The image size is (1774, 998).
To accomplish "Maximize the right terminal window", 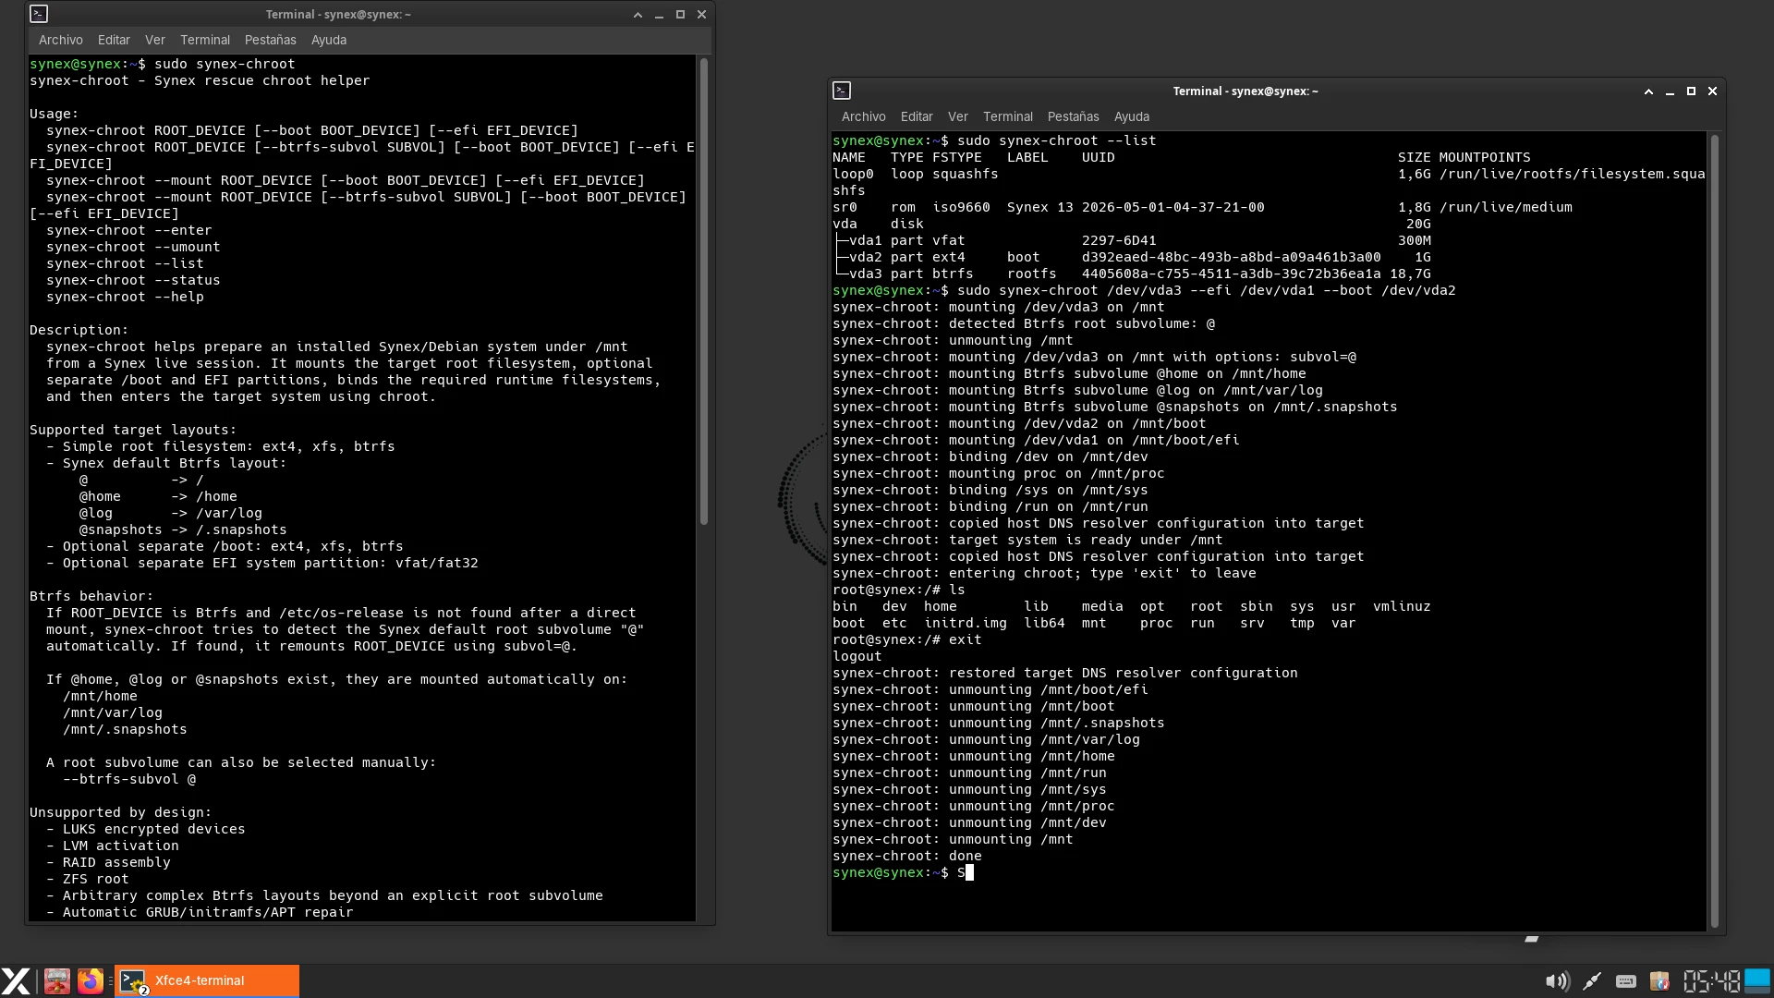I will (1691, 91).
